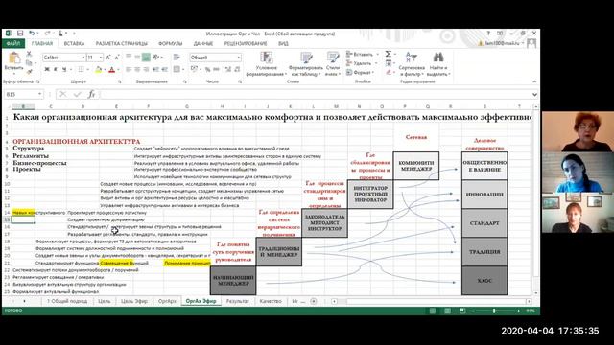Viewport: 614px width, 345px height.
Task: Open Format as Table gallery
Action: click(305, 64)
